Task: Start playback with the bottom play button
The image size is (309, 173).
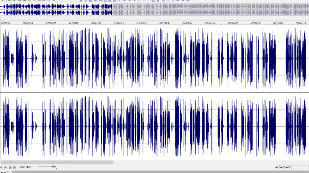Action: click(x=15, y=167)
